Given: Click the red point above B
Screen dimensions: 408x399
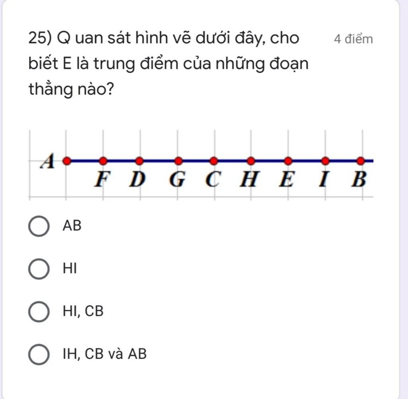Looking at the screenshot, I should [x=361, y=161].
